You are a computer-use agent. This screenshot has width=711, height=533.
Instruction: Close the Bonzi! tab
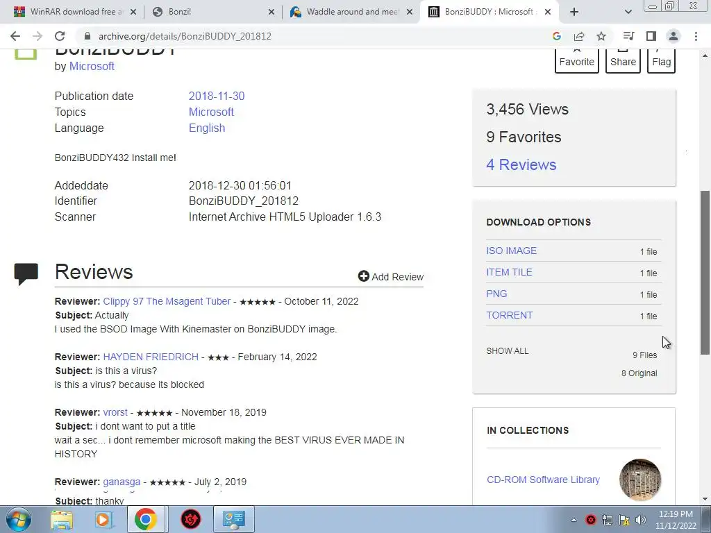271,12
